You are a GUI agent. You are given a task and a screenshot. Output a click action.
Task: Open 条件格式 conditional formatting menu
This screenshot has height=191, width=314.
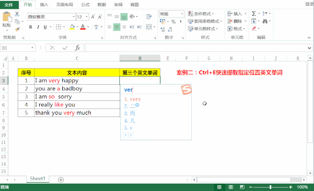201,14
